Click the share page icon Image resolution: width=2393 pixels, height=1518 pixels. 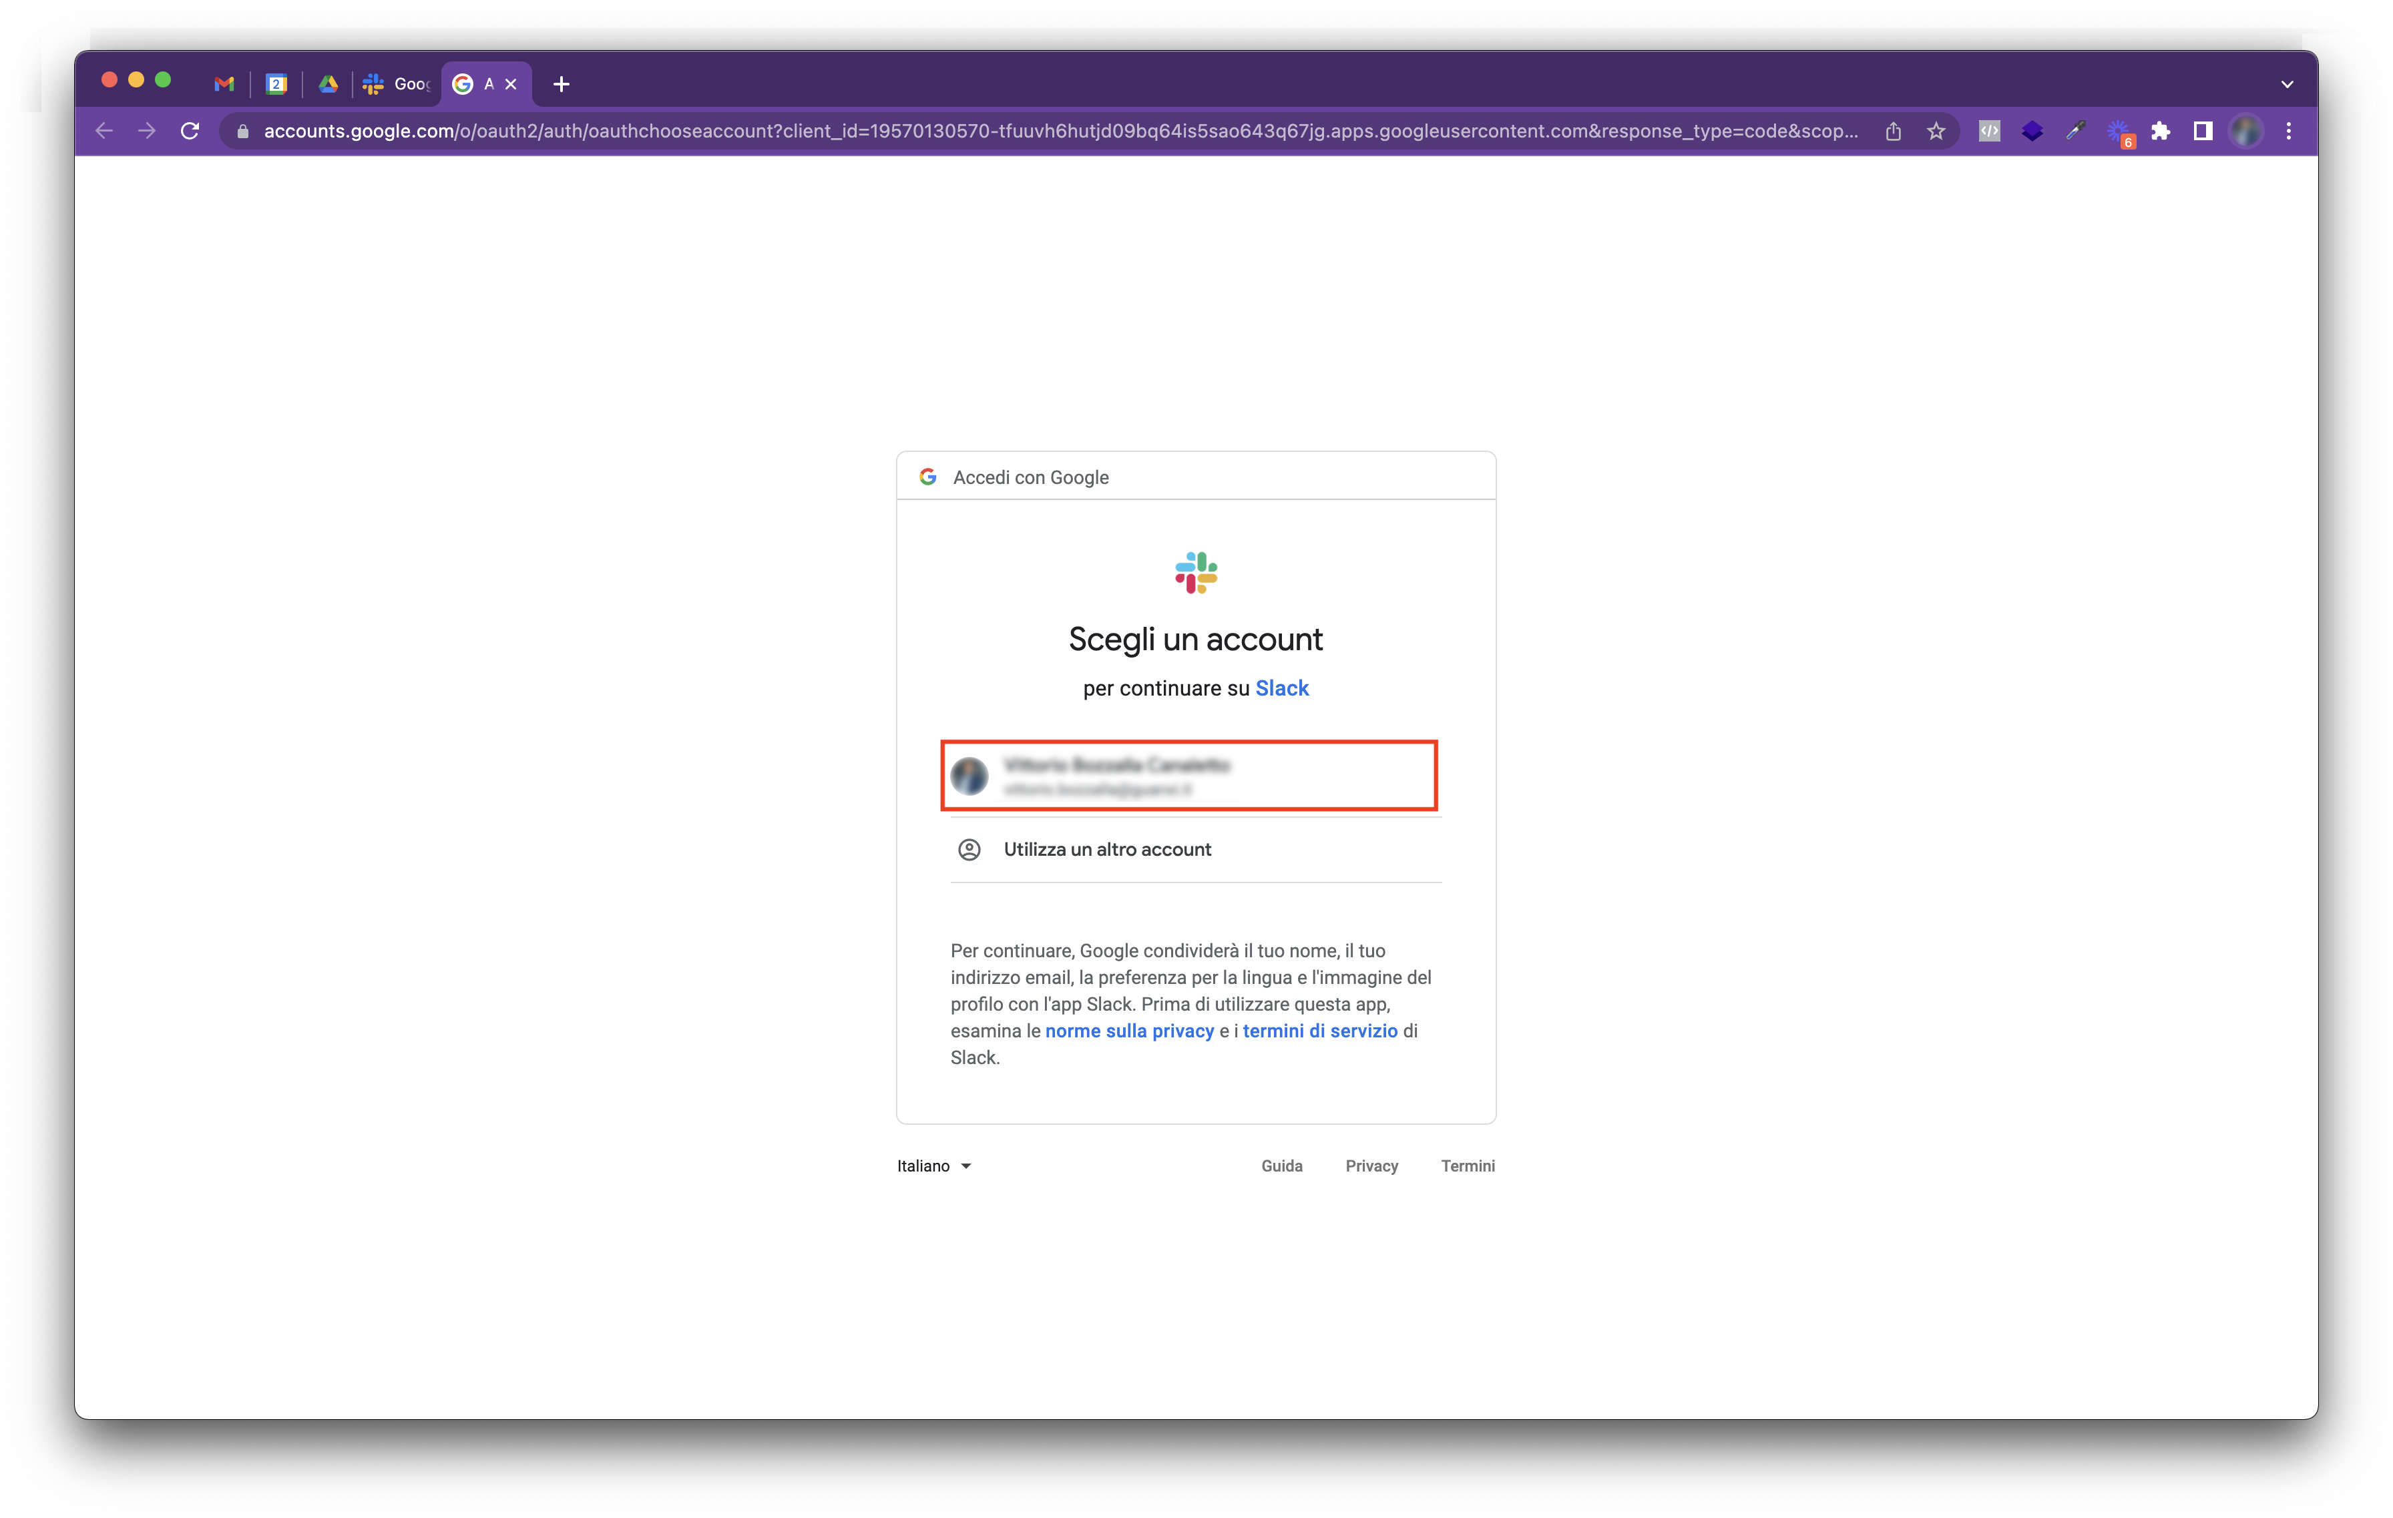click(x=1893, y=131)
